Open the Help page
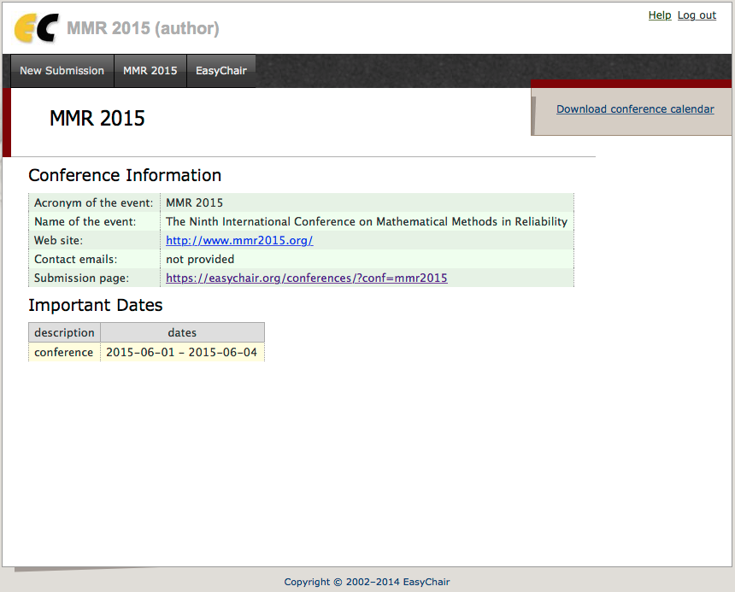The height and width of the screenshot is (592, 735). [x=659, y=15]
